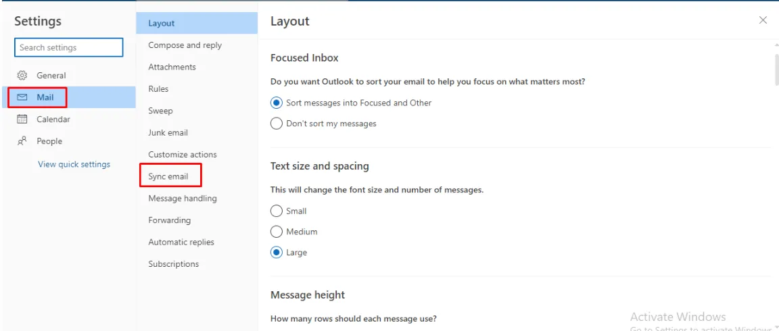Choose Large text size
This screenshot has height=331, width=779.
point(277,253)
